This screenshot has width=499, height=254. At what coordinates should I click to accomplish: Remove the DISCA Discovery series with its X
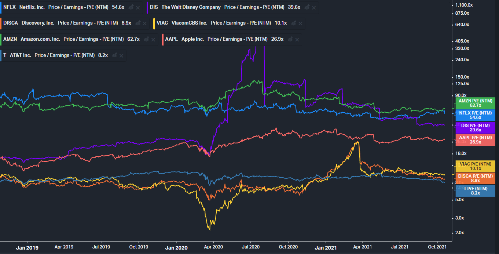(x=145, y=23)
